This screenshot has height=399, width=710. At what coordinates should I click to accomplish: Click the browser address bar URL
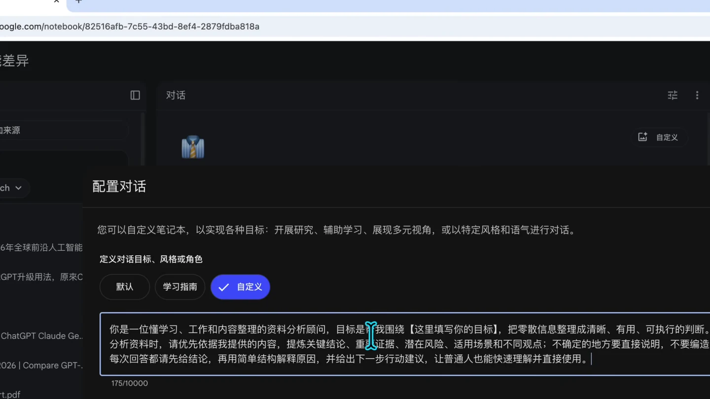(130, 27)
